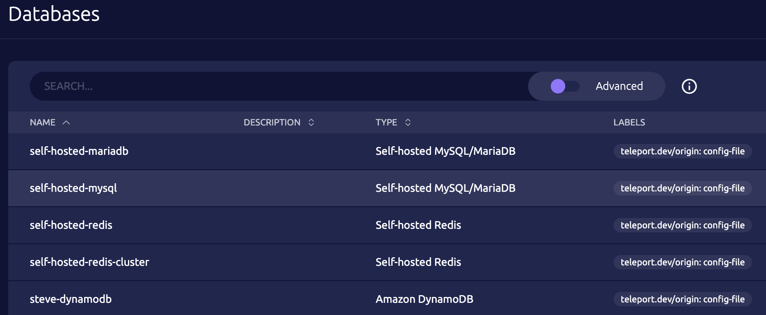This screenshot has height=315, width=766.
Task: Click the NAME column header
Action: (x=43, y=122)
